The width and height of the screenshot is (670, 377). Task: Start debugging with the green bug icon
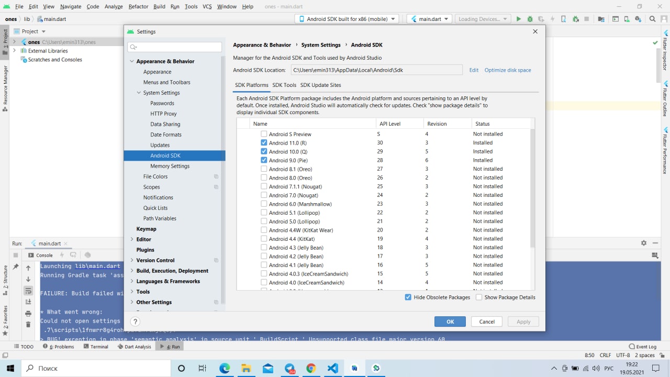point(530,19)
